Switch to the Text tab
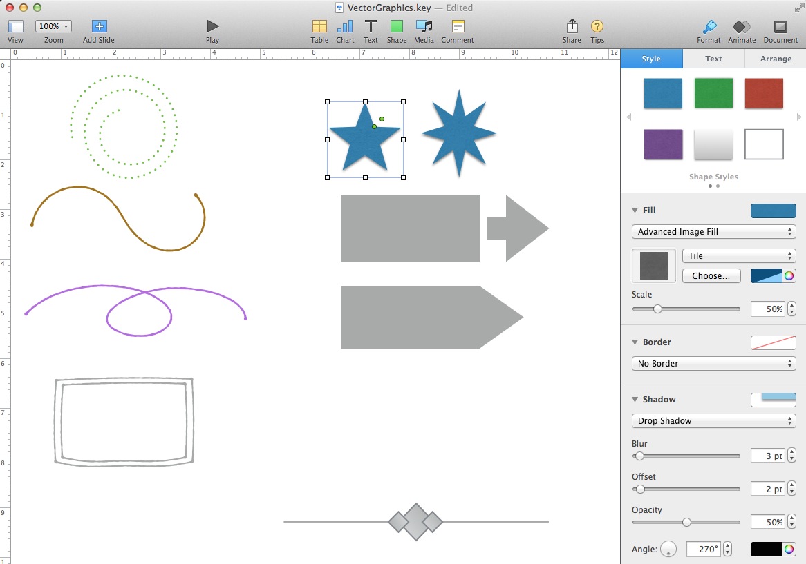The image size is (806, 564). 713,59
